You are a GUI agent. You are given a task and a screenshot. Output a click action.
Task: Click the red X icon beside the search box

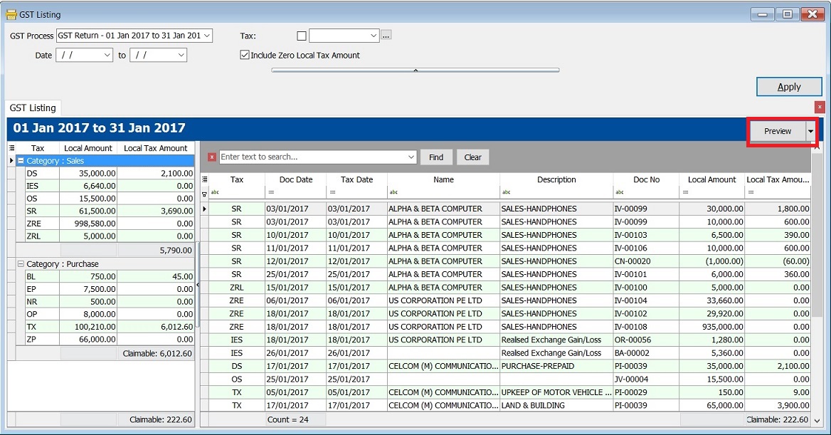point(211,157)
